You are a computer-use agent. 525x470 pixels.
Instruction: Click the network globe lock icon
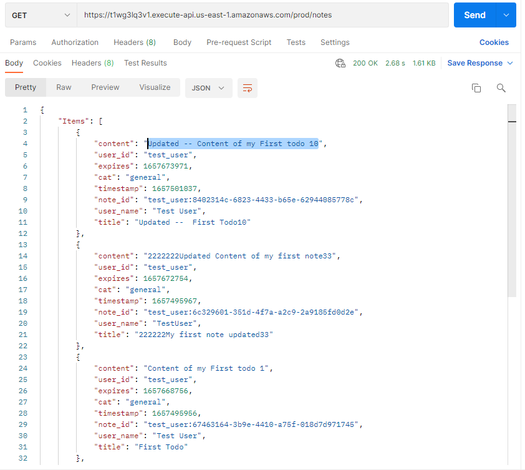(x=340, y=63)
